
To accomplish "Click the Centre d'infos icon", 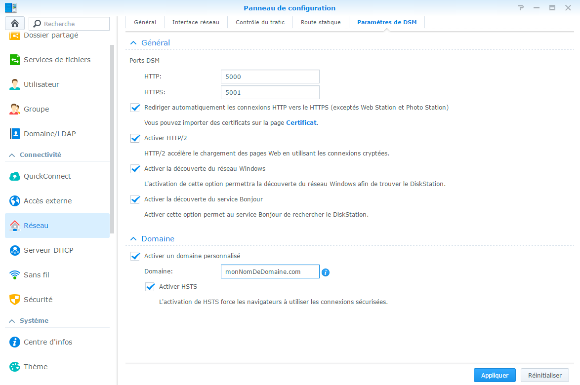I will point(15,342).
